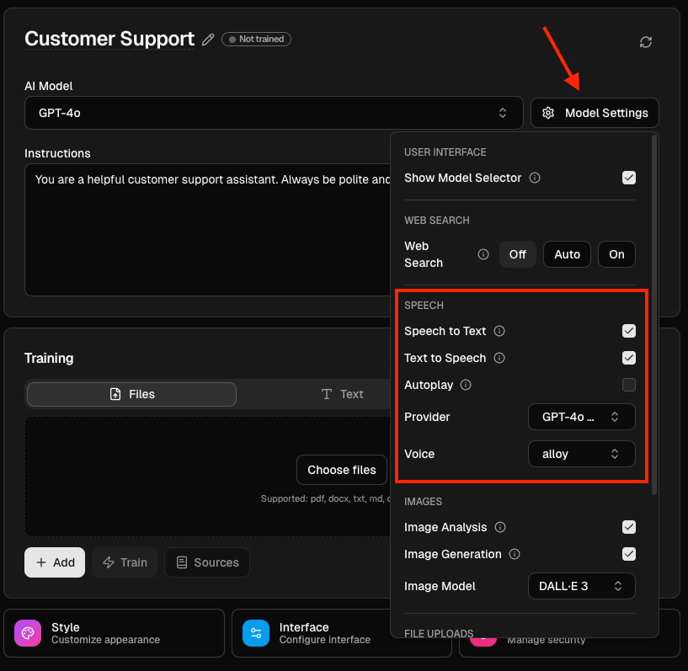Click the Interface configuration icon
Screen dimensions: 688x671
click(256, 633)
